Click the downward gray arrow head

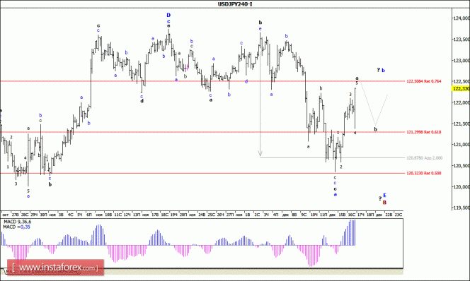click(x=260, y=154)
